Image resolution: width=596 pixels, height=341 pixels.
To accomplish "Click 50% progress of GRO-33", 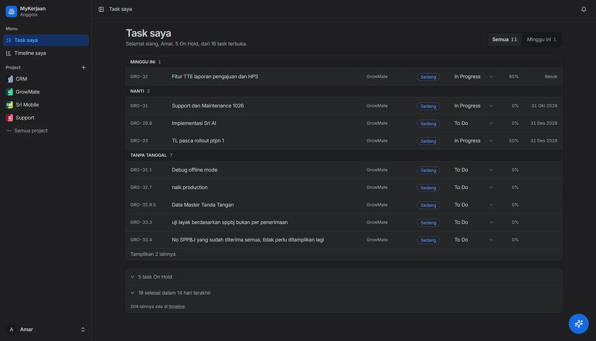I will click(x=514, y=141).
